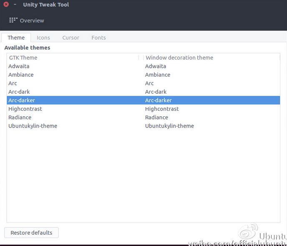
Task: Switch to the Icons tab
Action: (x=43, y=38)
